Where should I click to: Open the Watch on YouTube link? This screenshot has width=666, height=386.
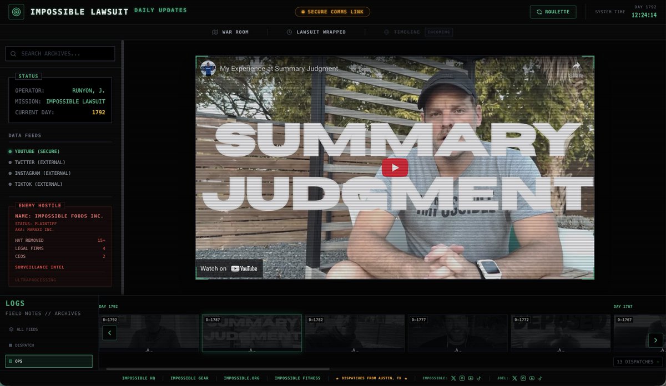coord(229,268)
